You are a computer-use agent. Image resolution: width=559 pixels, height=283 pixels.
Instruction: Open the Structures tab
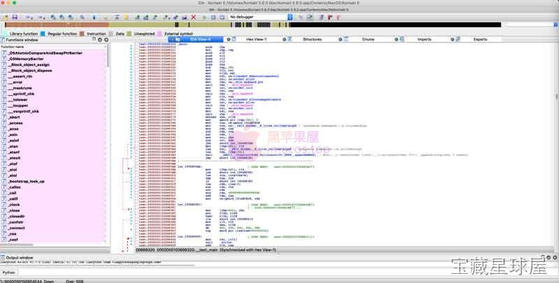coord(312,39)
